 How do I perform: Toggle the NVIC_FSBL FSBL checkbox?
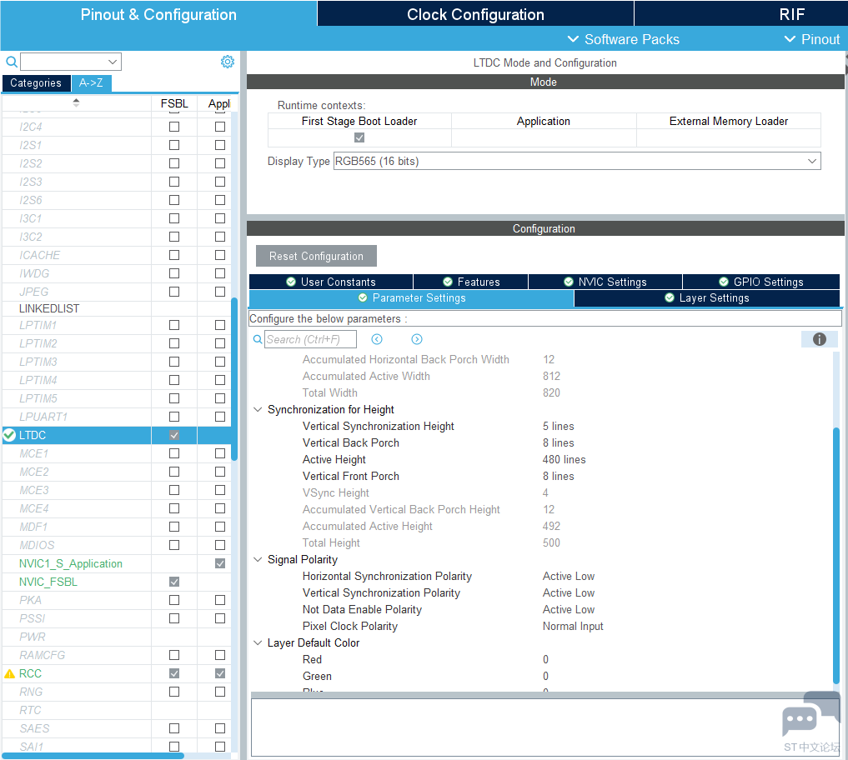174,582
